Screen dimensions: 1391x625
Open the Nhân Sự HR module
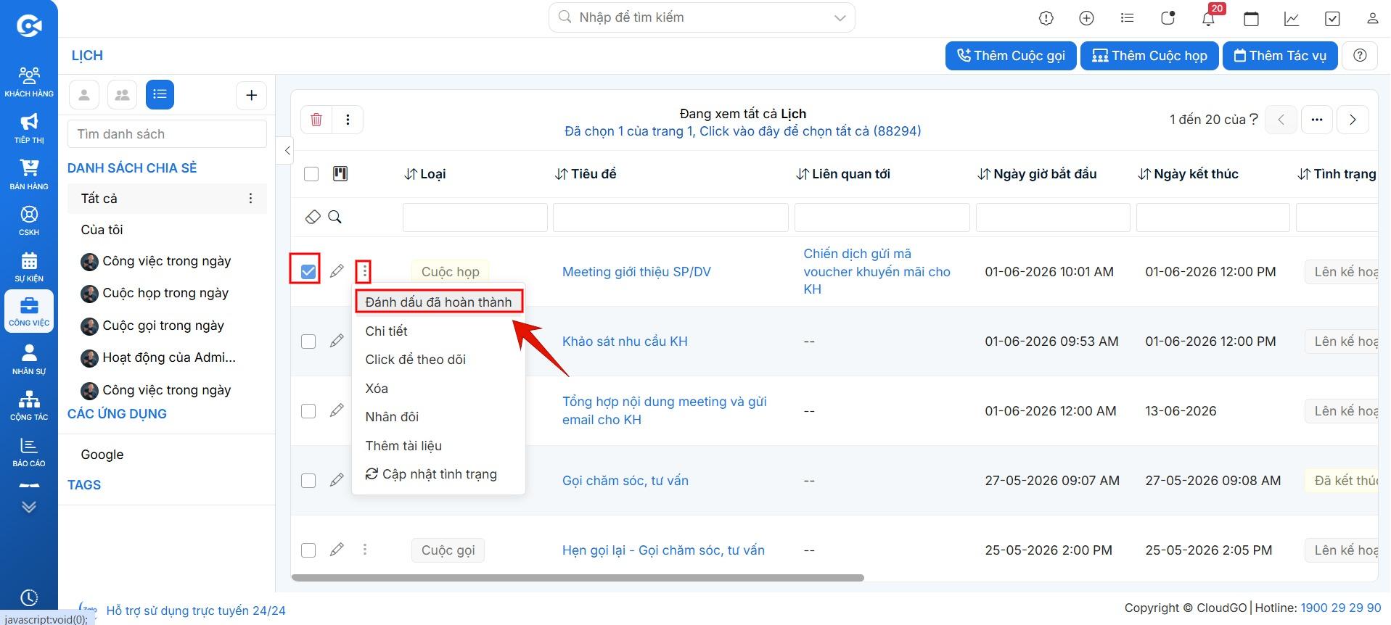point(29,359)
